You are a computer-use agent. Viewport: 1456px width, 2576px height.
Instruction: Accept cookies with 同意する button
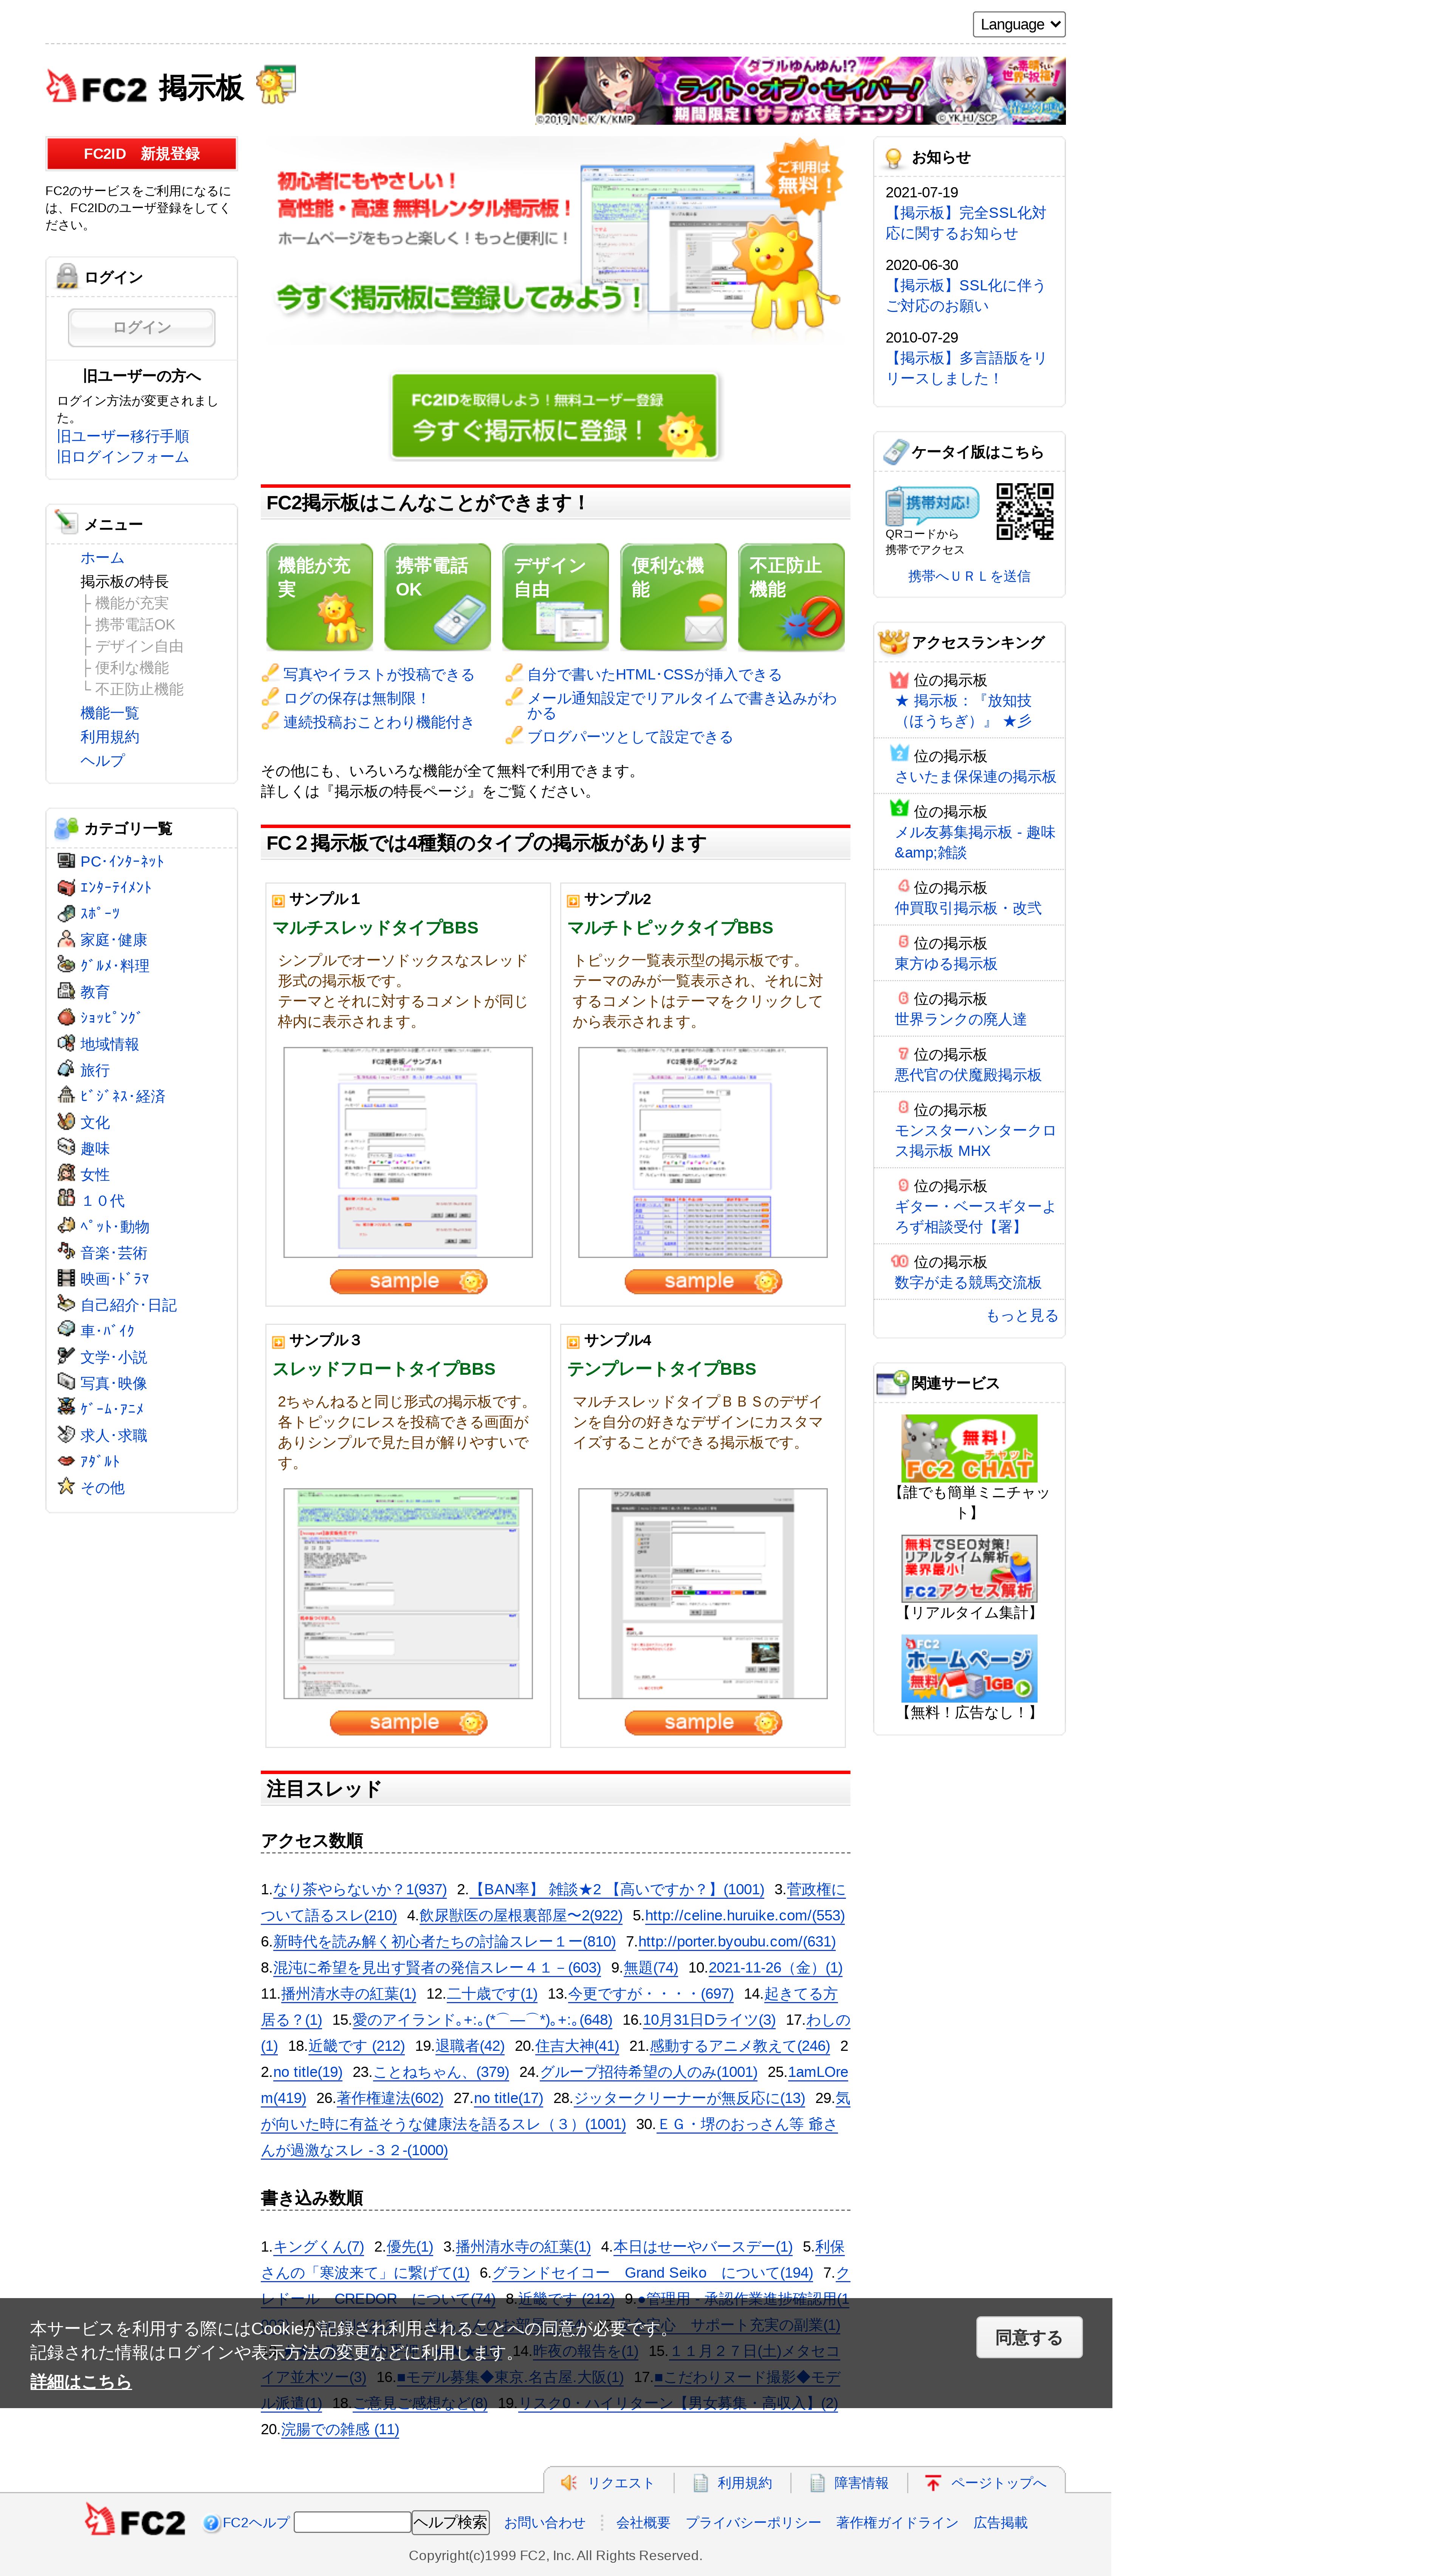(1028, 2337)
